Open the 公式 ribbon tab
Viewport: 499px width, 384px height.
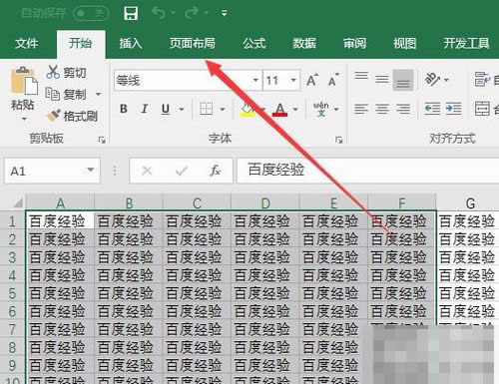(x=254, y=43)
